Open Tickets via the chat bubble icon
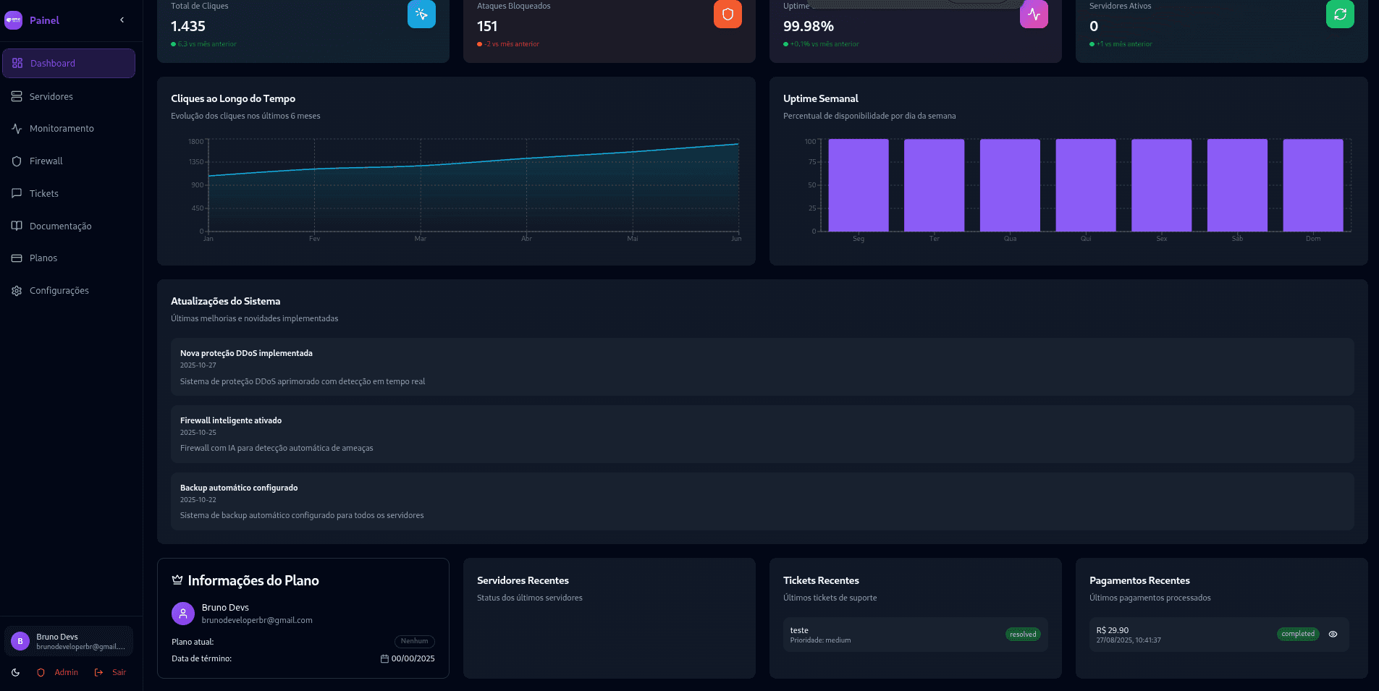Viewport: 1379px width, 691px height. [17, 193]
